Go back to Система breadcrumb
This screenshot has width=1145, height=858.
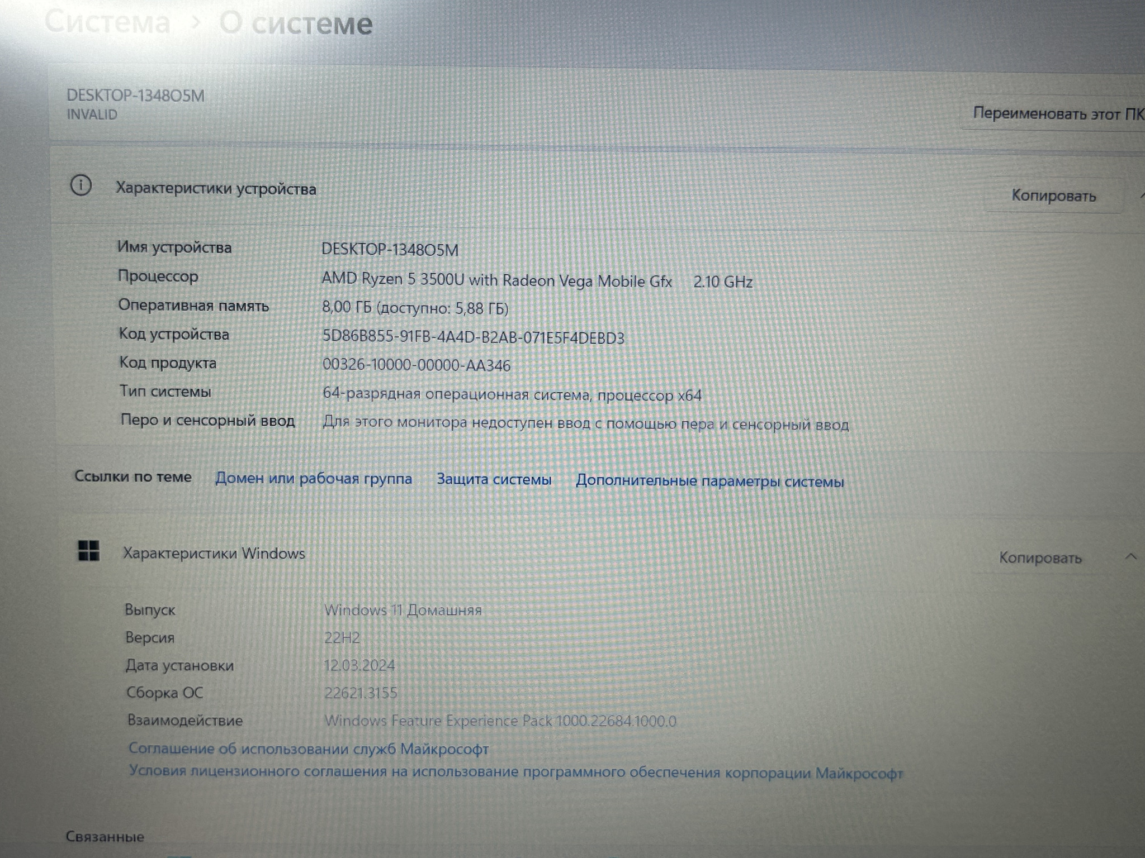tap(107, 23)
